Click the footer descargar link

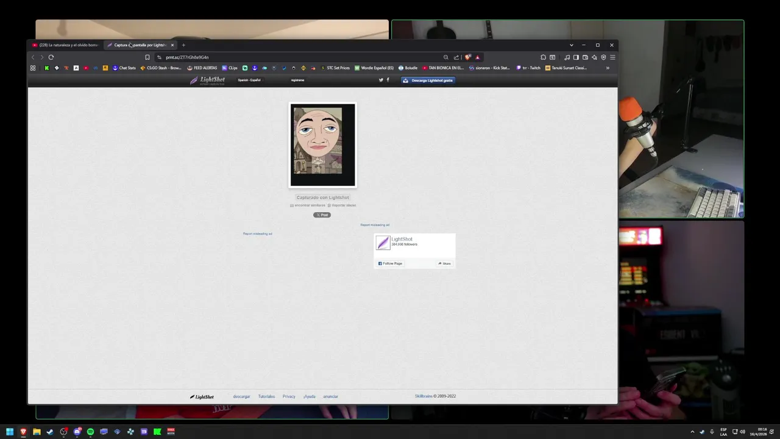click(x=241, y=396)
